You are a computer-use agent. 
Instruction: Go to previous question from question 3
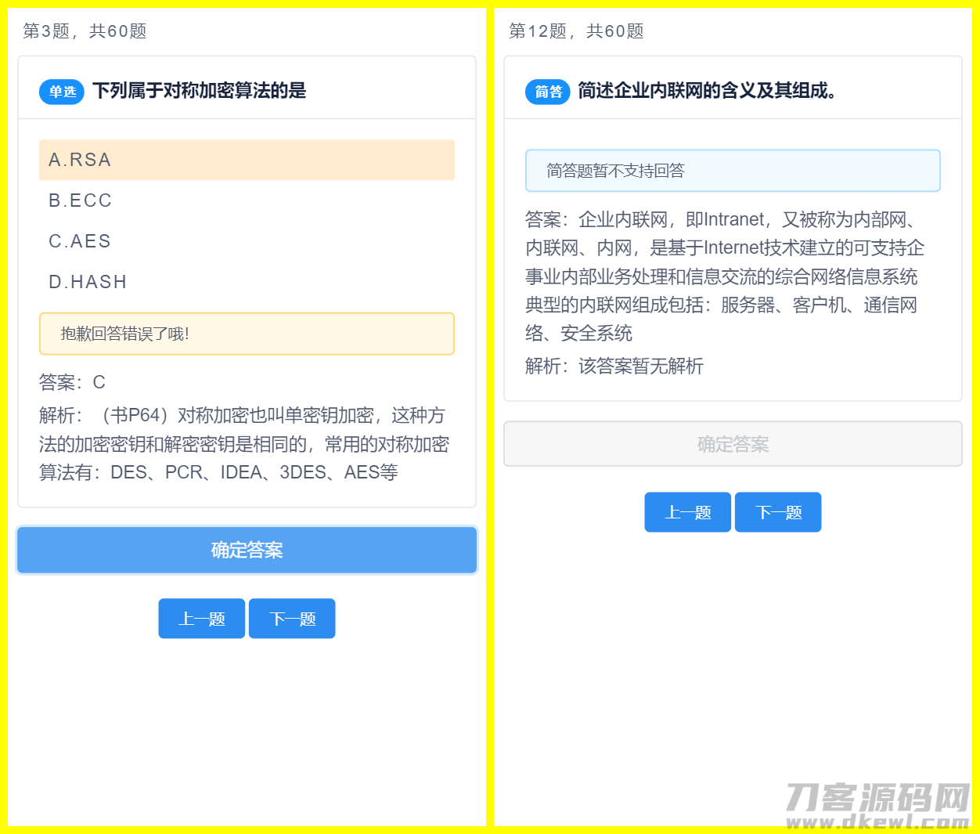pos(202,619)
